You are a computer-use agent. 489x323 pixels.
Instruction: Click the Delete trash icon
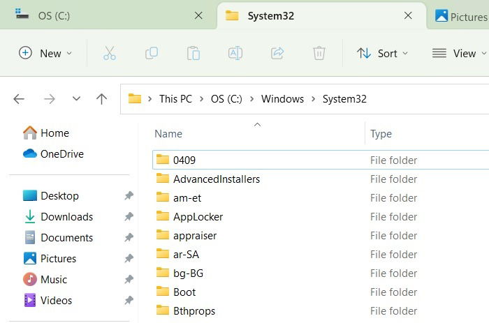pos(319,53)
